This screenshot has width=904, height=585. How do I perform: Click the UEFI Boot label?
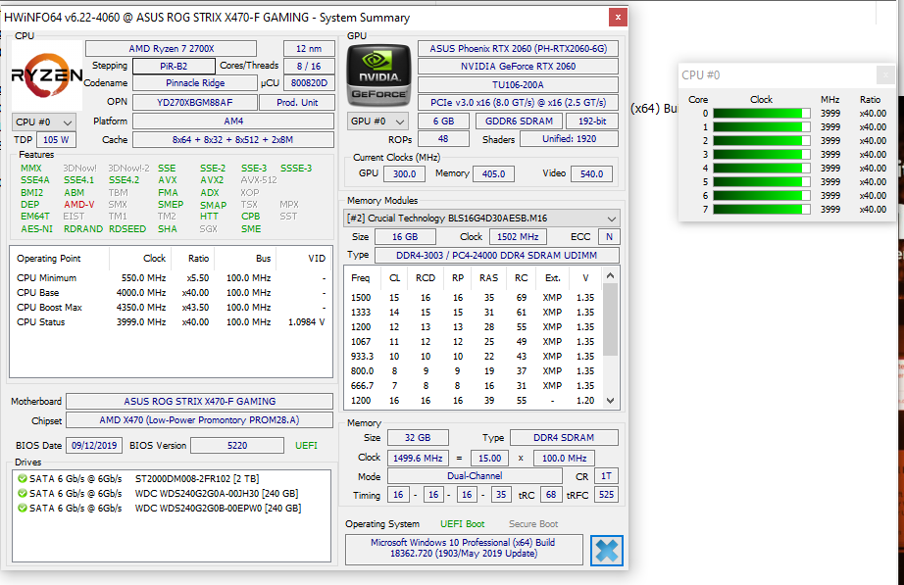[x=463, y=524]
